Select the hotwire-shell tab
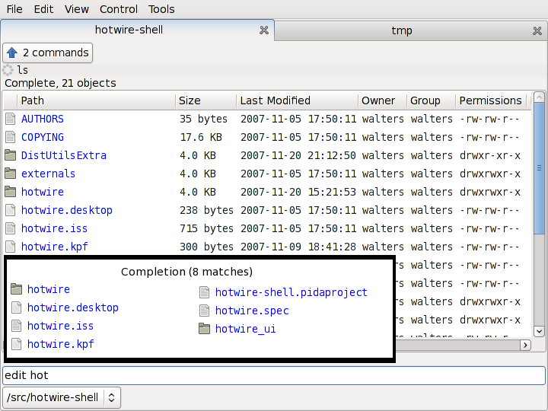Image resolution: width=548 pixels, height=411 pixels. (x=129, y=30)
